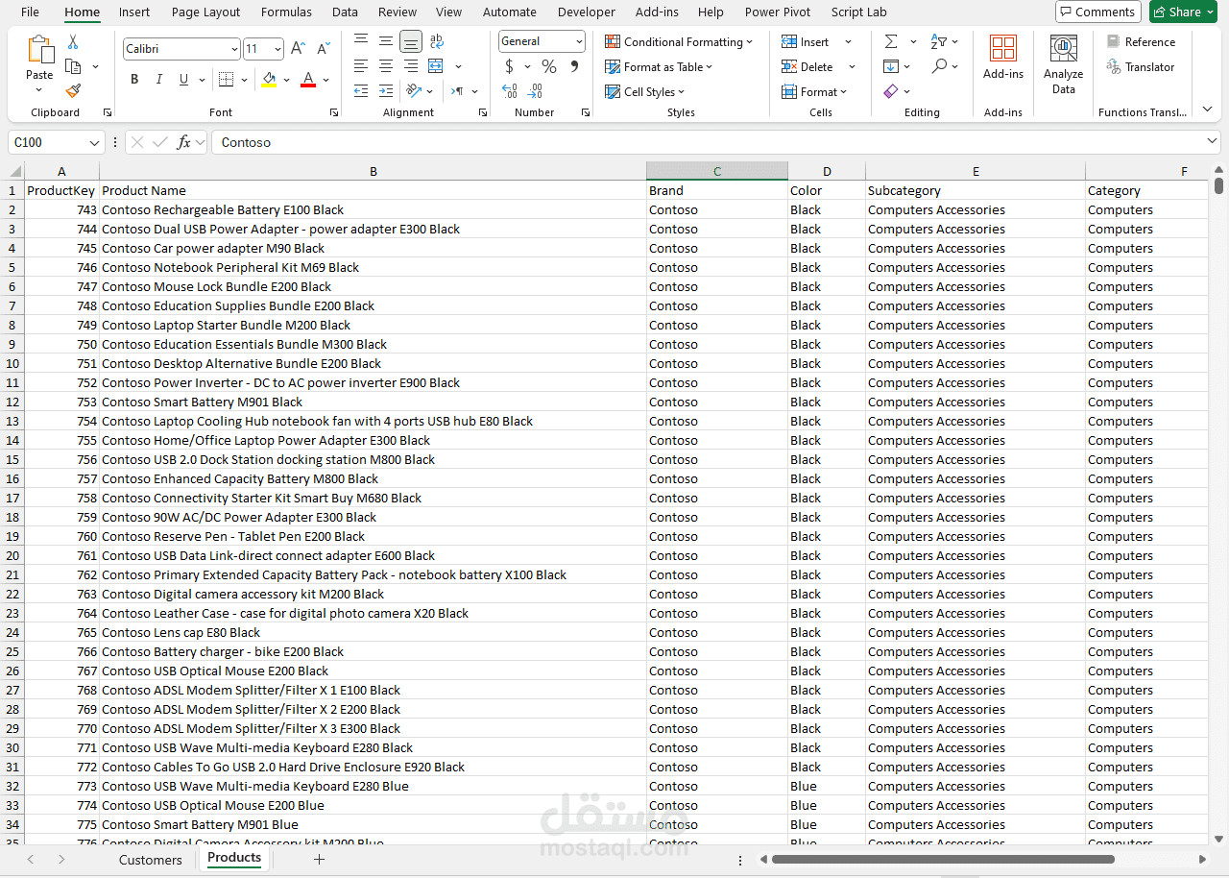Switch to the Formulas tab
Image resolution: width=1229 pixels, height=878 pixels.
(x=286, y=12)
